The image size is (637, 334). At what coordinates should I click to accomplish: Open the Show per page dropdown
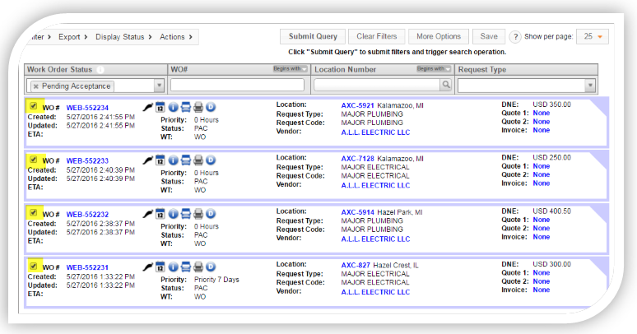[x=593, y=37]
